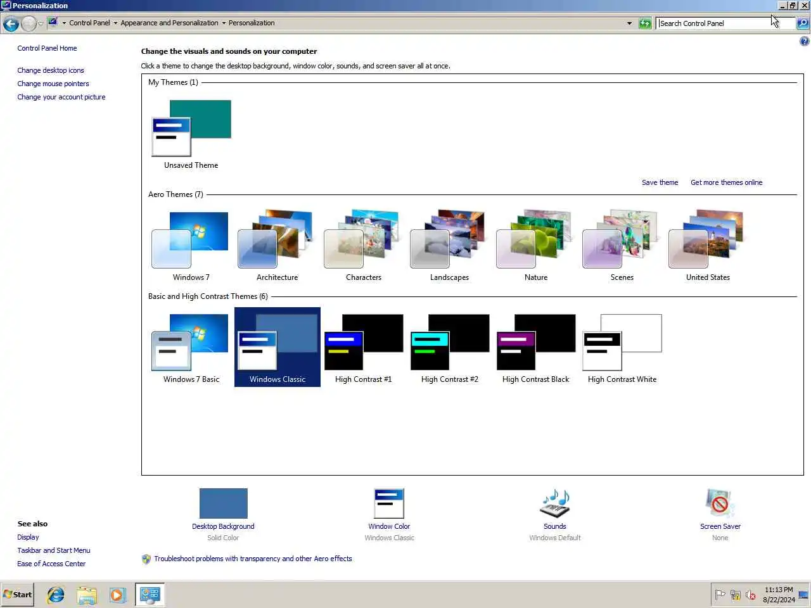This screenshot has width=811, height=608.
Task: Click the muted volume tray icon
Action: pos(751,595)
